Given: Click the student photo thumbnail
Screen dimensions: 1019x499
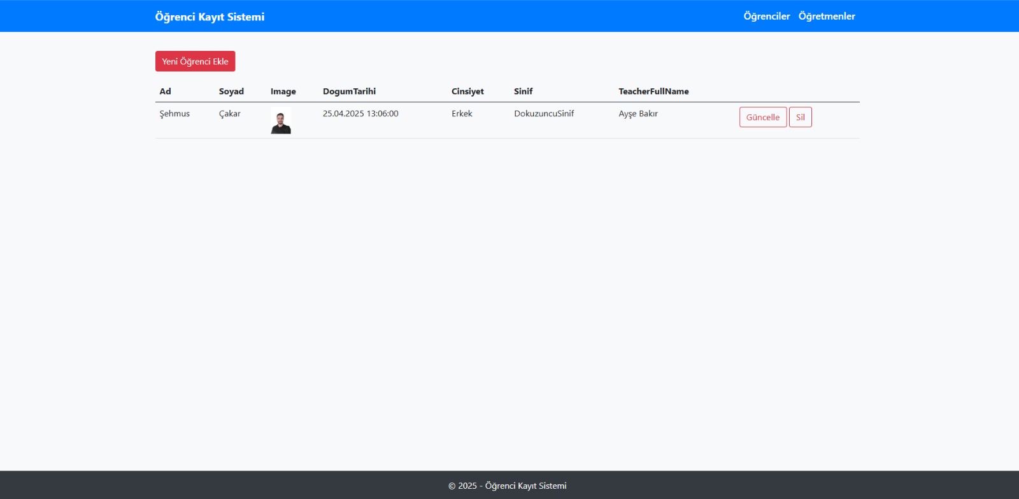Looking at the screenshot, I should (281, 120).
